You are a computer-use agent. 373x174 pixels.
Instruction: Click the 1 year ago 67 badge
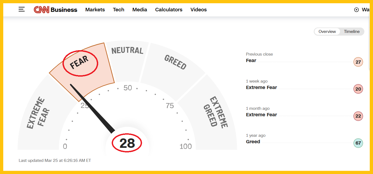[x=358, y=143]
